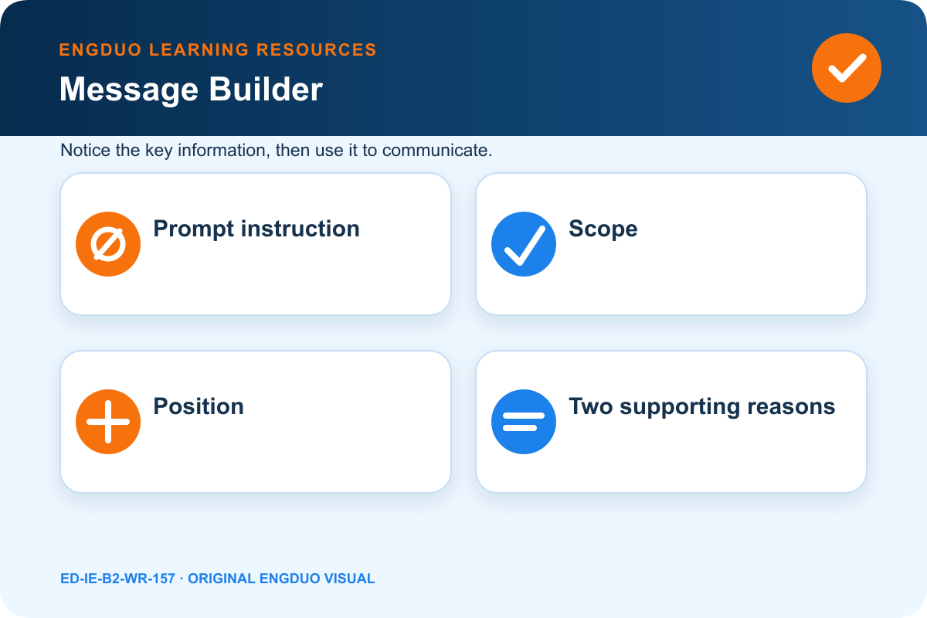
Task: Click the orange plus Position icon
Action: (x=108, y=422)
